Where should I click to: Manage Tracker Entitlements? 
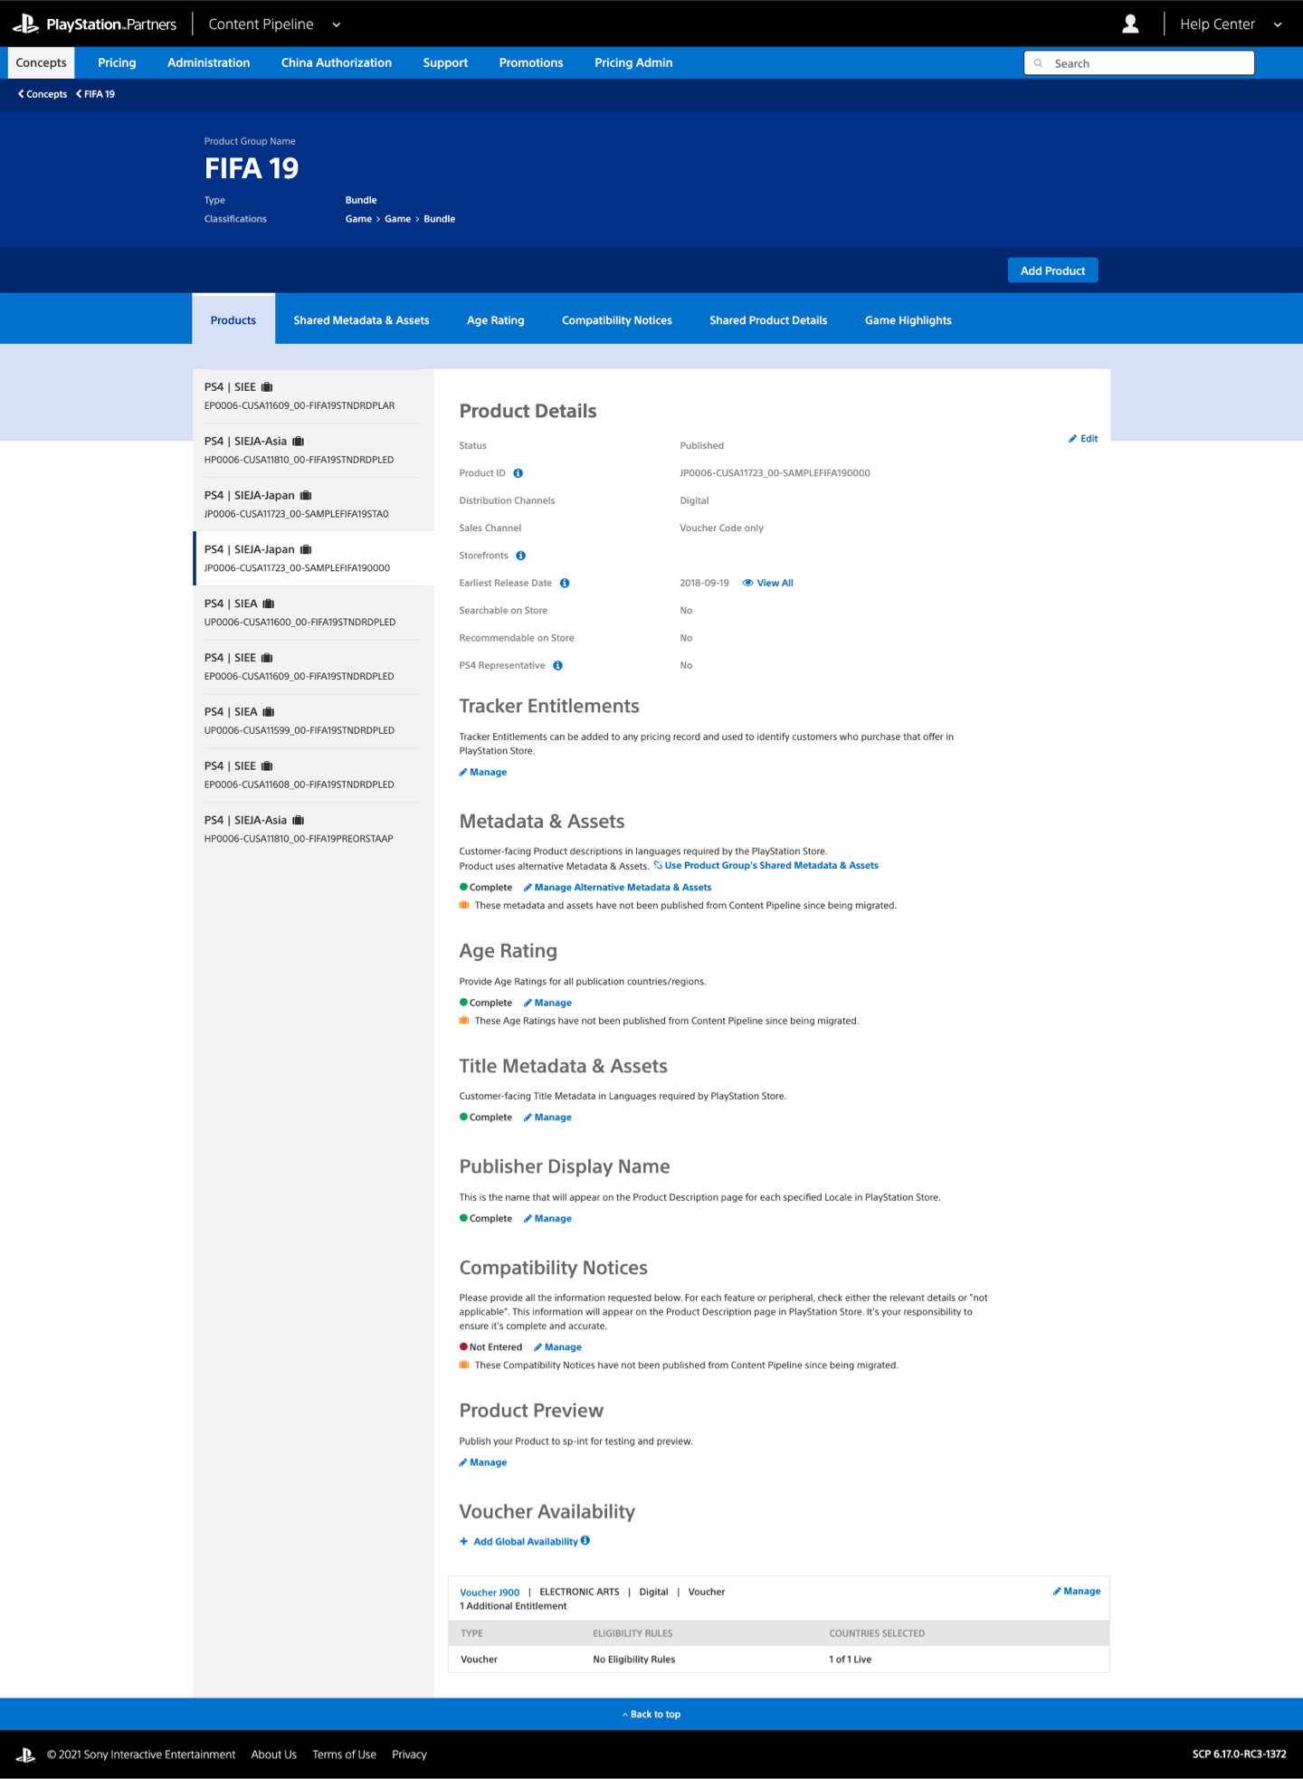point(483,772)
